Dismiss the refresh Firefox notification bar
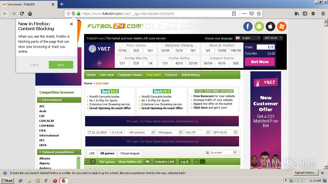This screenshot has width=328, height=184. [x=322, y=173]
